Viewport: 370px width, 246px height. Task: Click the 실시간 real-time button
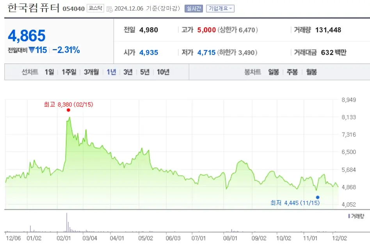pos(194,9)
